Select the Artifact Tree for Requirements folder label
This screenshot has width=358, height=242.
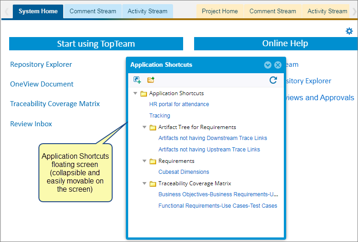pos(197,127)
